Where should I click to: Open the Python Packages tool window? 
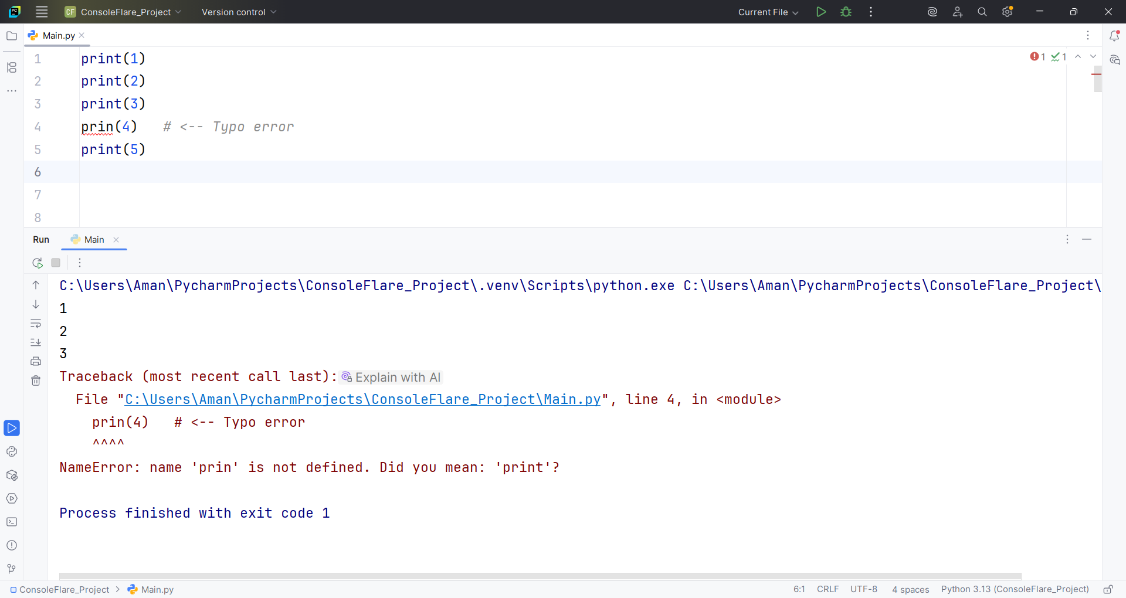click(x=12, y=475)
